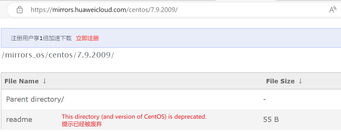Click the /centos/7.9.2009/ path in address bar
The width and height of the screenshot is (341, 132).
click(x=152, y=10)
